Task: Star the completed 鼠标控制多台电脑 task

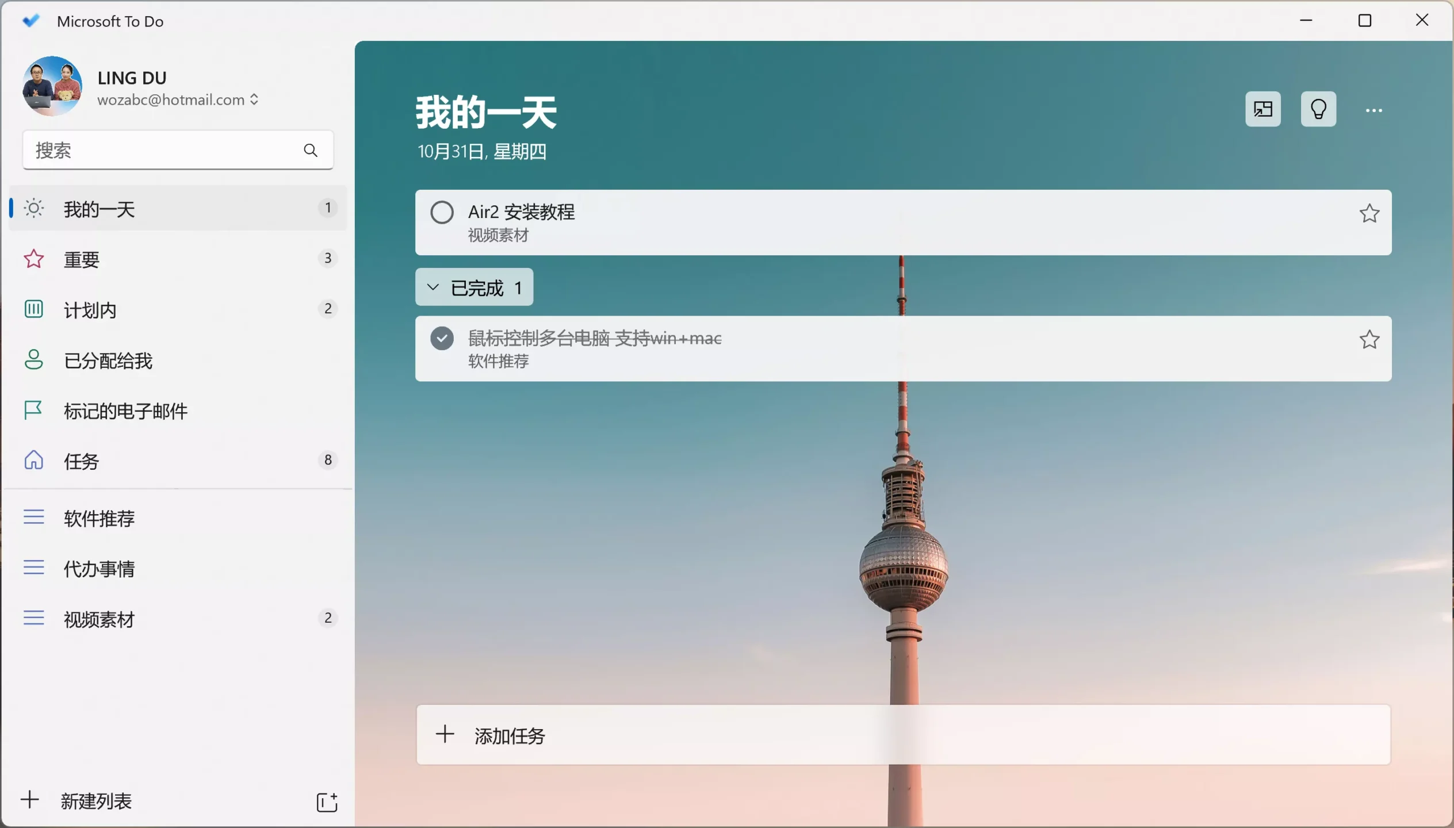Action: (1369, 340)
